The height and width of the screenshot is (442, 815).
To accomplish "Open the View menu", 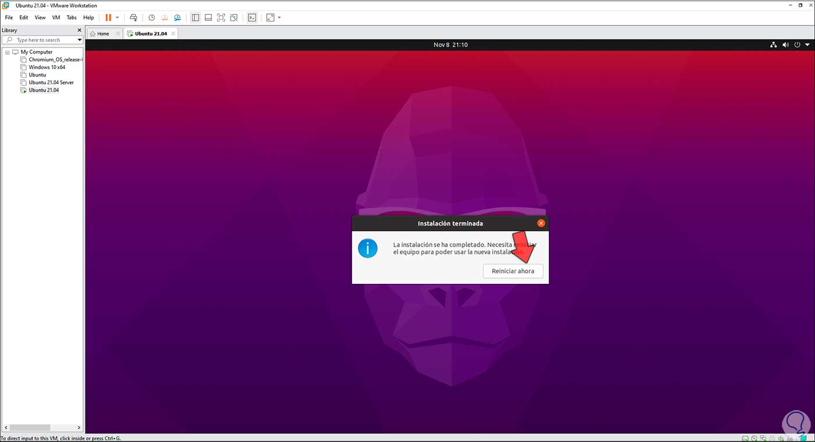I will pos(40,17).
